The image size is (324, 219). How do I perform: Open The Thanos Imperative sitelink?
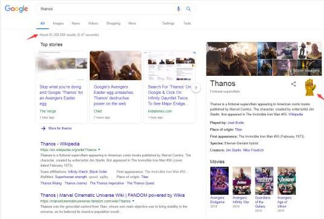tap(107, 184)
